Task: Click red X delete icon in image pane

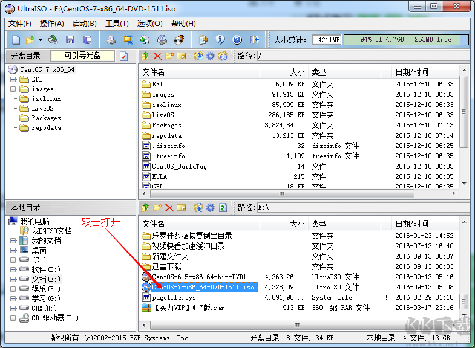Action: (157, 56)
